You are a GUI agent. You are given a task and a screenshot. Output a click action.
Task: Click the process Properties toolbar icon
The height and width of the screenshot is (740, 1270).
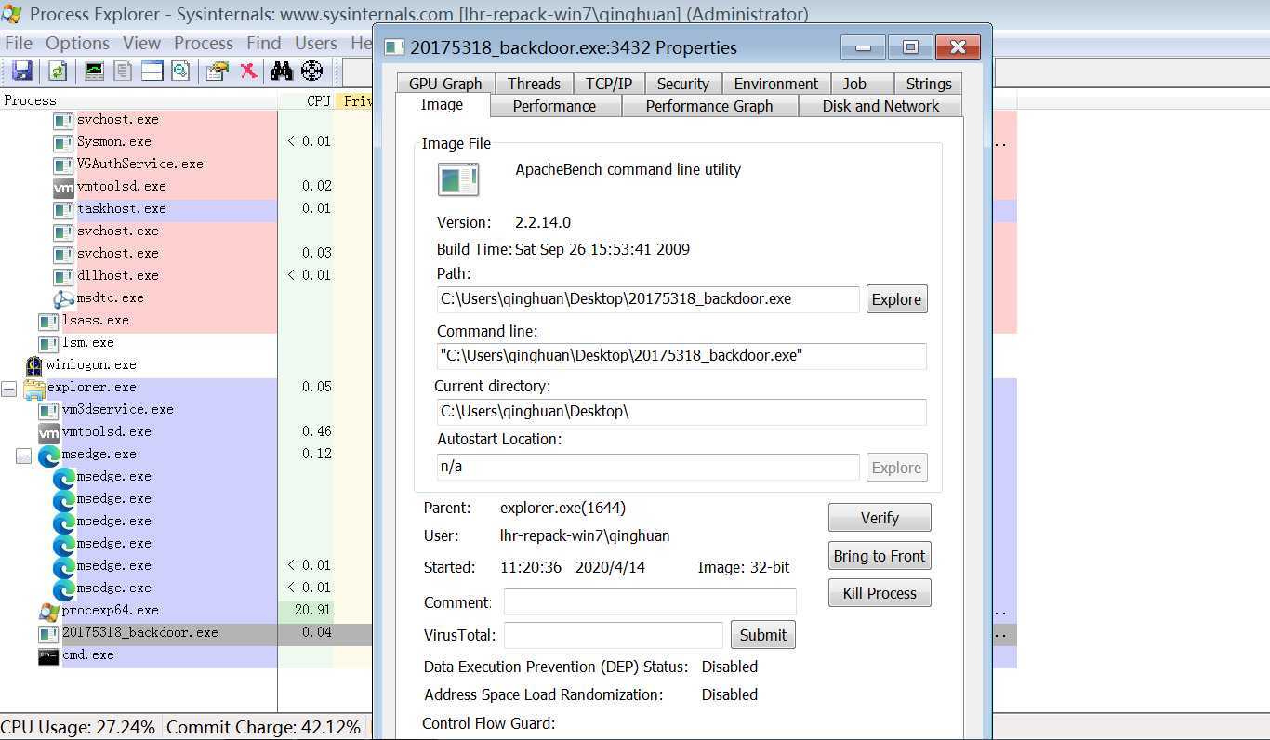[218, 71]
